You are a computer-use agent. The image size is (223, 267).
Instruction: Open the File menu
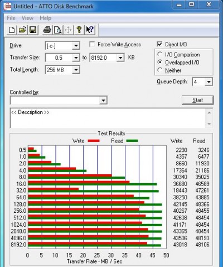click(x=11, y=18)
